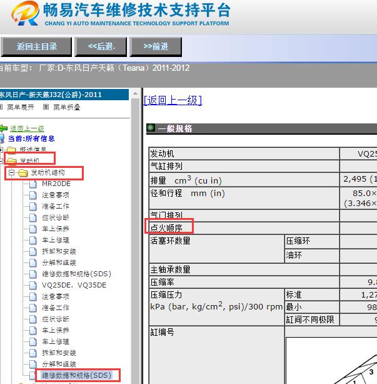The width and height of the screenshot is (377, 384).
Task: Click page icon of 分解和组装 in VQ25DE group
Action: [33, 364]
